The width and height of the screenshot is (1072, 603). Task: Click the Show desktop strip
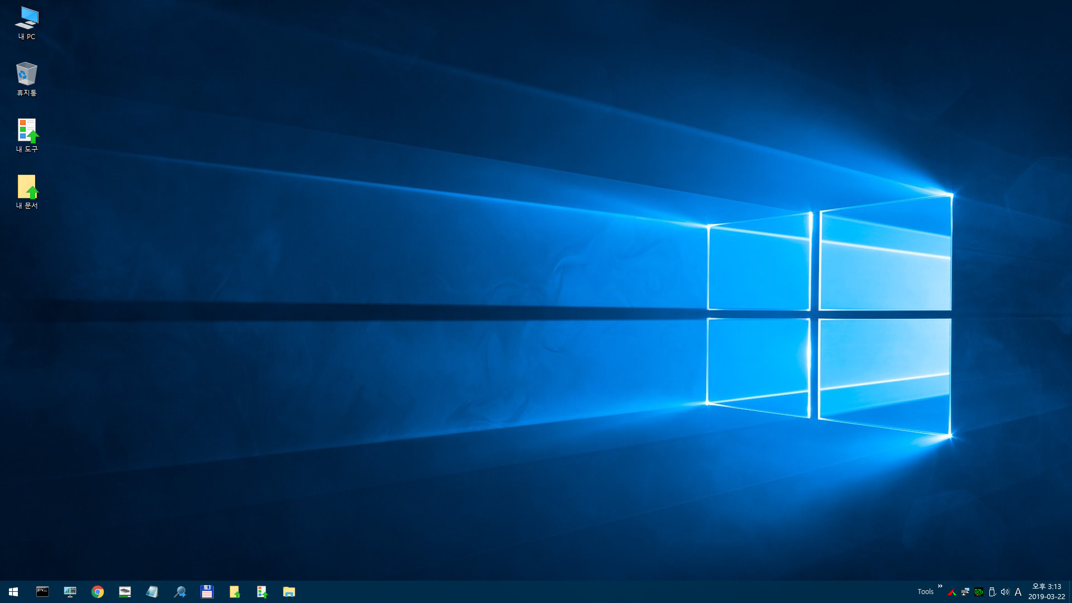click(1070, 592)
